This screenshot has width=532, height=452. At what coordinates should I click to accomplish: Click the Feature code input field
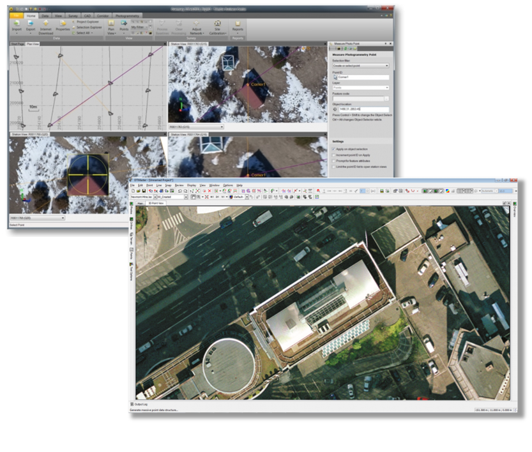pyautogui.click(x=358, y=99)
